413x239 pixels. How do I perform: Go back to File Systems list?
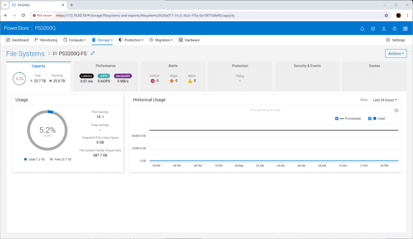point(25,54)
